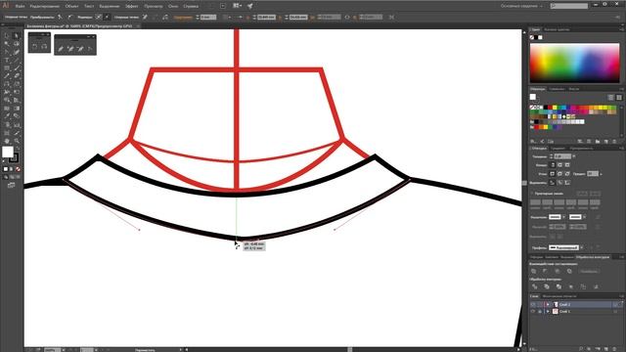The height and width of the screenshot is (352, 626).
Task: Select the Paintbrush tool
Action: point(17,68)
